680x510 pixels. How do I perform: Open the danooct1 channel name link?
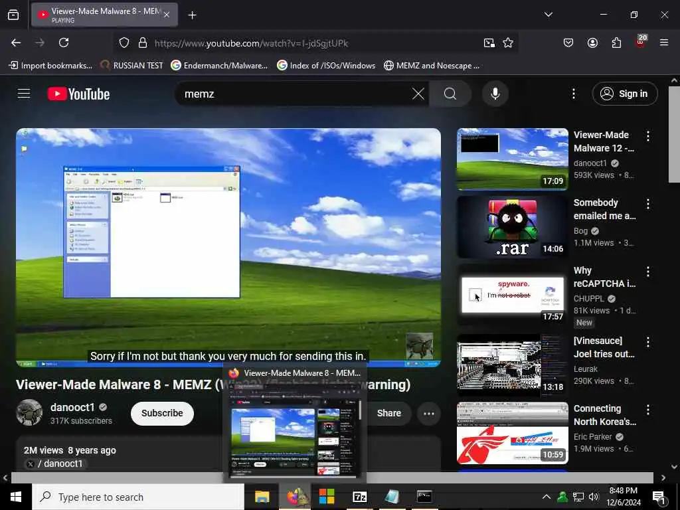coord(72,407)
